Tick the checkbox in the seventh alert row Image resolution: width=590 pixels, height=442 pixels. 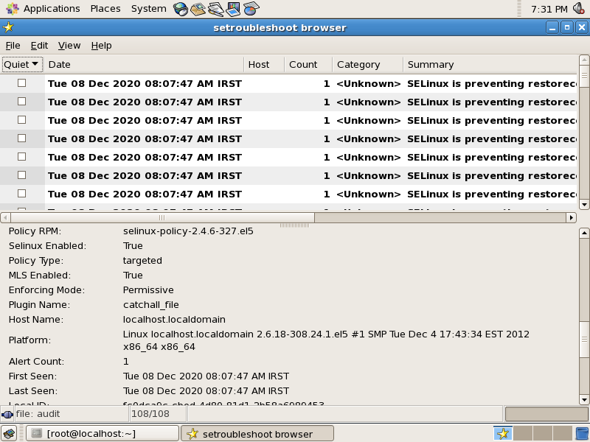tap(22, 194)
